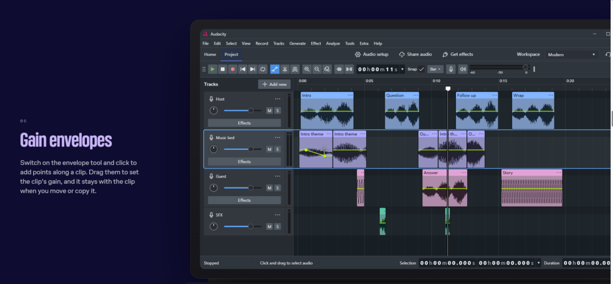The height and width of the screenshot is (284, 613).
Task: Mute the Guest track
Action: pos(270,188)
